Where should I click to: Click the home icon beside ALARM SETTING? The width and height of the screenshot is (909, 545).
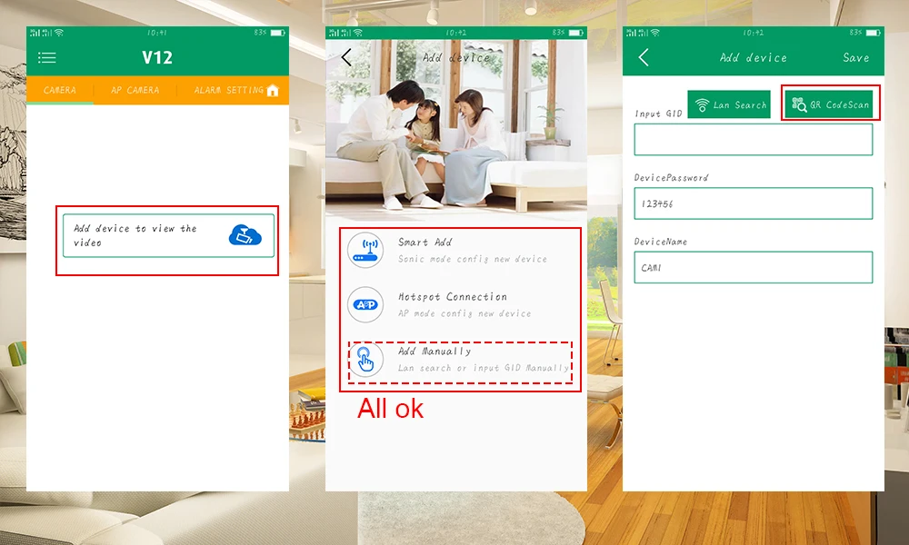273,90
